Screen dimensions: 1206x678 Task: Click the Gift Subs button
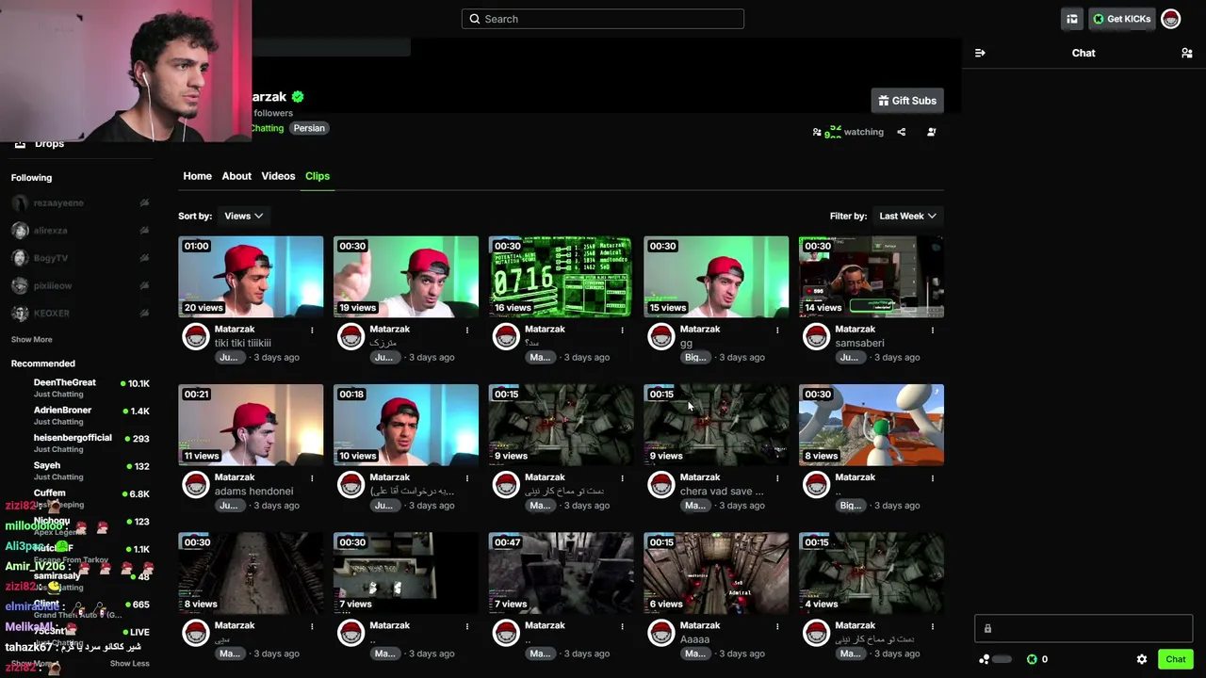[907, 101]
